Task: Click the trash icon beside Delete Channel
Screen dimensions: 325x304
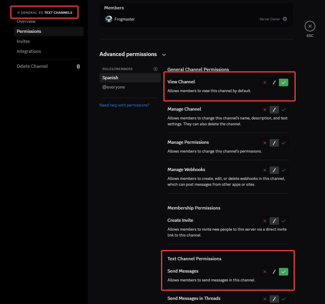Action: (x=78, y=66)
